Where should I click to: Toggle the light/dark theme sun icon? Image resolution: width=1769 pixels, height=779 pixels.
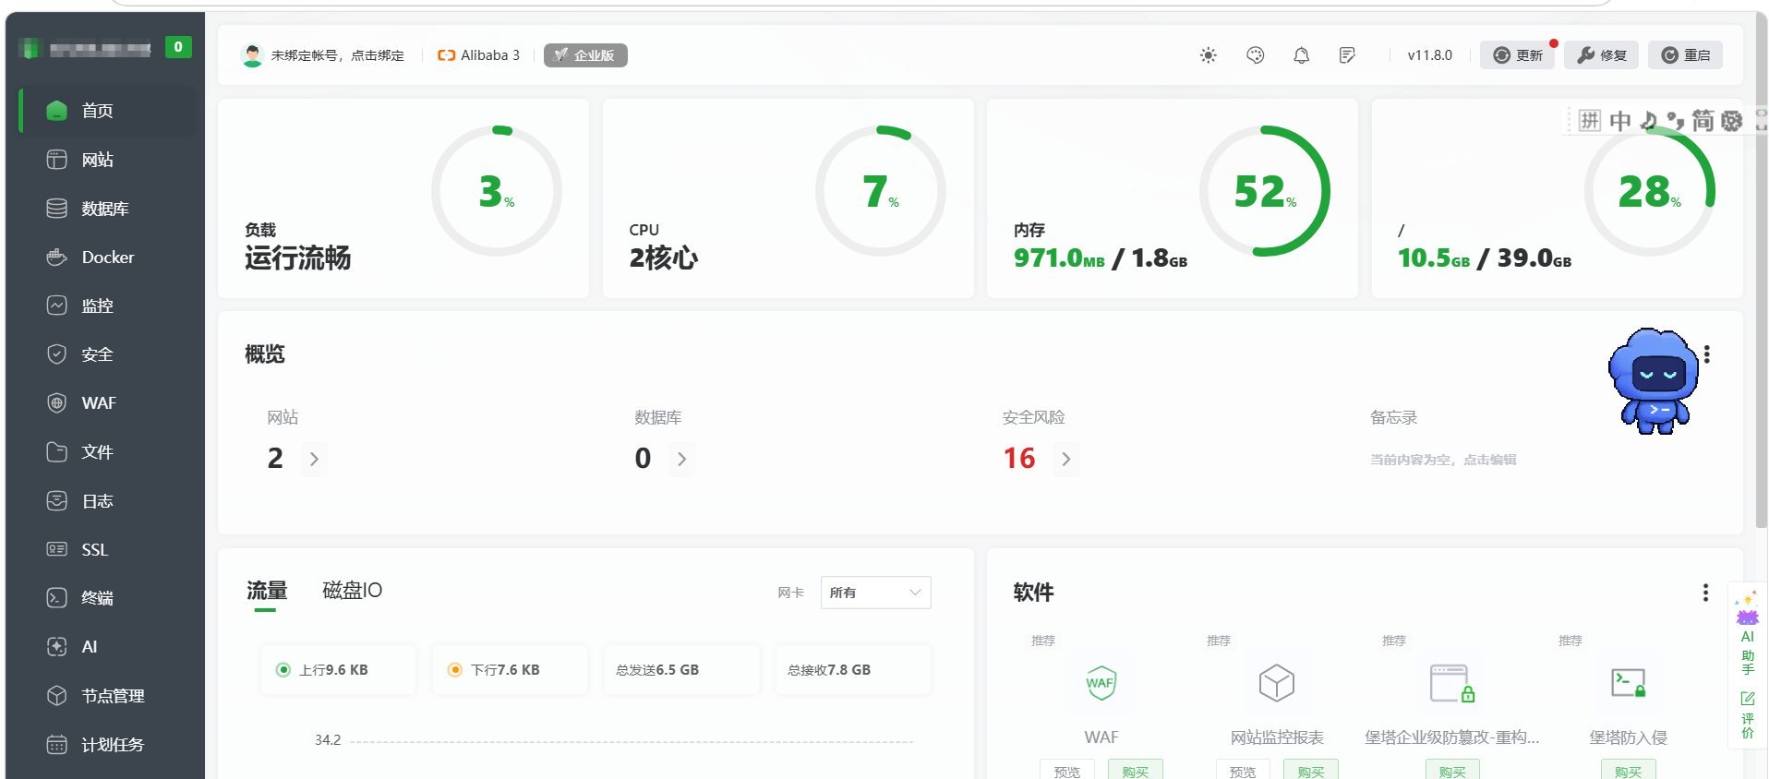(x=1208, y=55)
